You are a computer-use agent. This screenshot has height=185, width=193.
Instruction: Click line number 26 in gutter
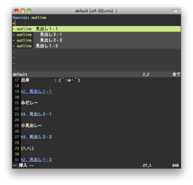[17, 131]
